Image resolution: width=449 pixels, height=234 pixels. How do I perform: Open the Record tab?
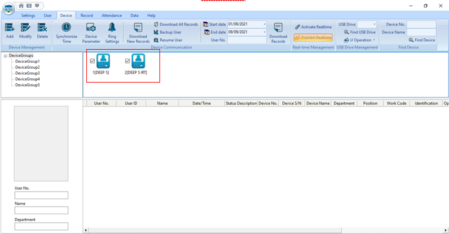point(86,16)
